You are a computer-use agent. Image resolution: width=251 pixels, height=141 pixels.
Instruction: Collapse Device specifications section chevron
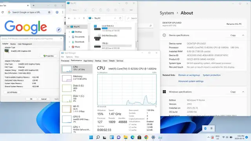click(x=243, y=35)
